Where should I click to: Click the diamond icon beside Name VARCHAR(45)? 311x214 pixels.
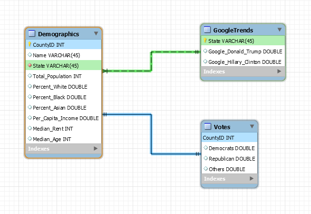tap(30, 55)
